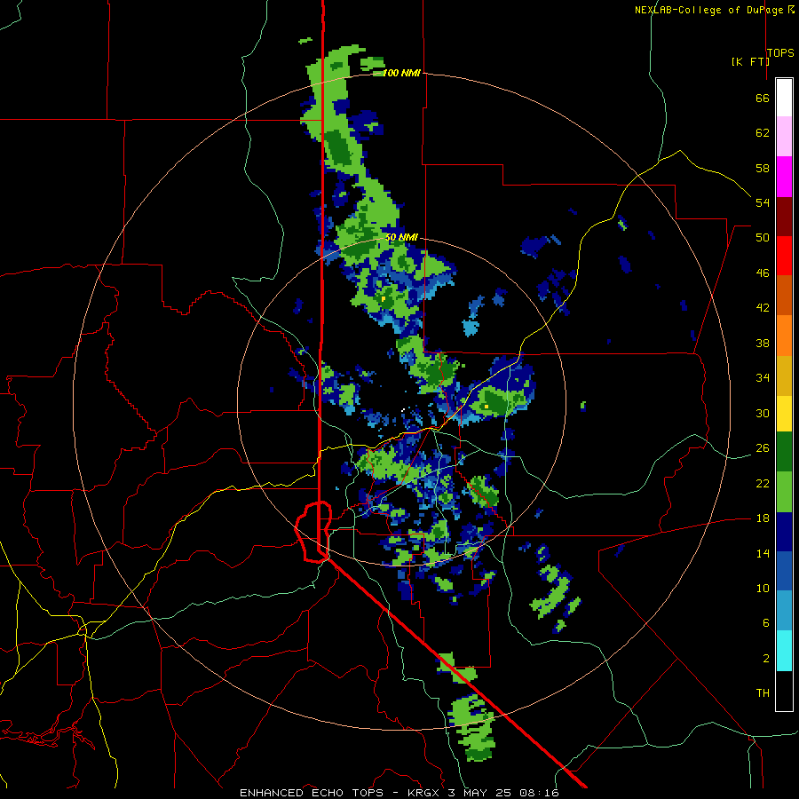The height and width of the screenshot is (799, 799).
Task: Click the cyan 6 kft legend swatch
Action: point(784,652)
